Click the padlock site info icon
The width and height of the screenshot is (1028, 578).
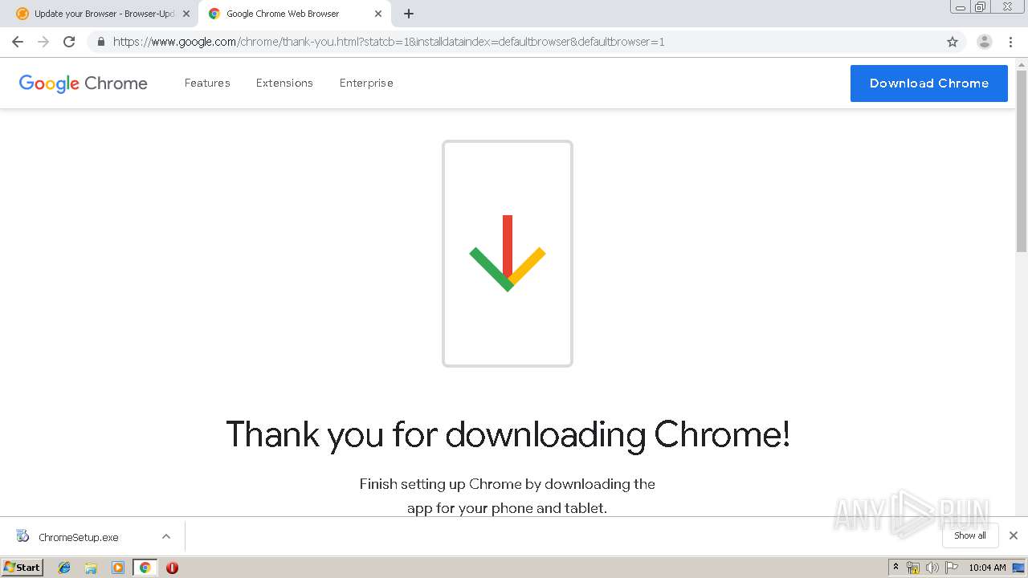coord(101,42)
